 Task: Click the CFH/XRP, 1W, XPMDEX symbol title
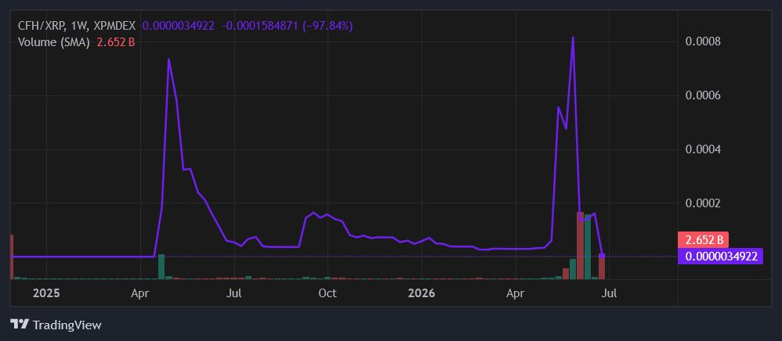tap(77, 26)
